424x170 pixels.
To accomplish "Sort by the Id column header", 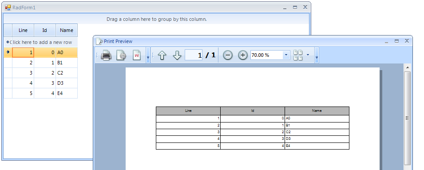I will (x=45, y=30).
